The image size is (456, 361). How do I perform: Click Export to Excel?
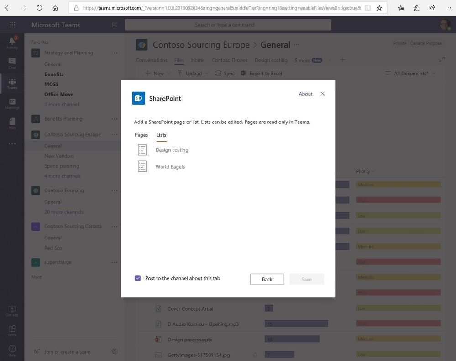[262, 74]
